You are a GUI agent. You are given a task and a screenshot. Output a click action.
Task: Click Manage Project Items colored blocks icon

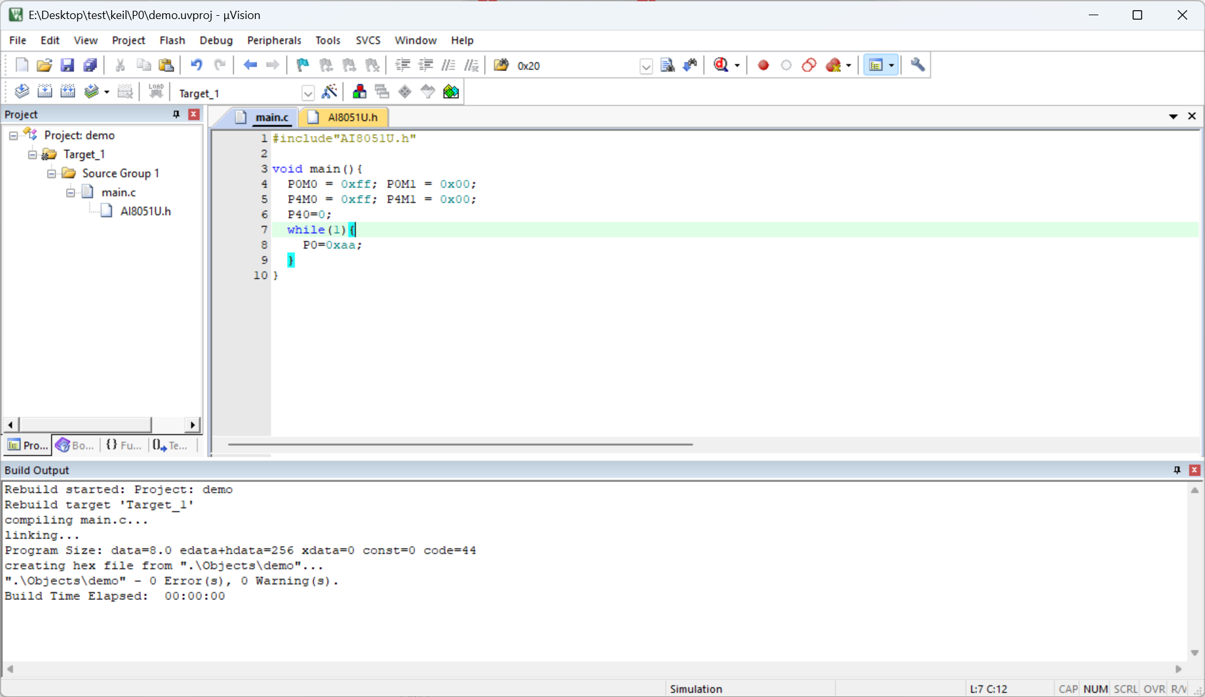[359, 92]
